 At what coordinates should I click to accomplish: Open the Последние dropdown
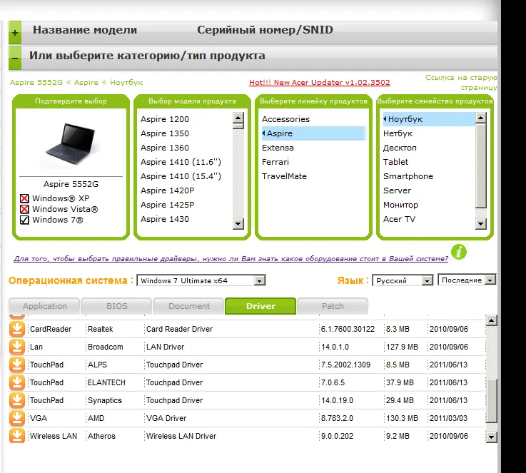tap(467, 280)
